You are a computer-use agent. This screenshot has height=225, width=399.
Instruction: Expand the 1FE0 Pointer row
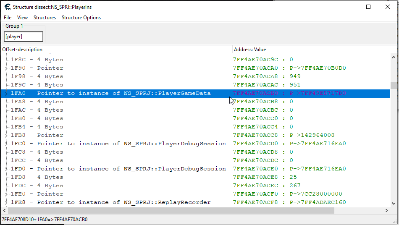(6, 194)
